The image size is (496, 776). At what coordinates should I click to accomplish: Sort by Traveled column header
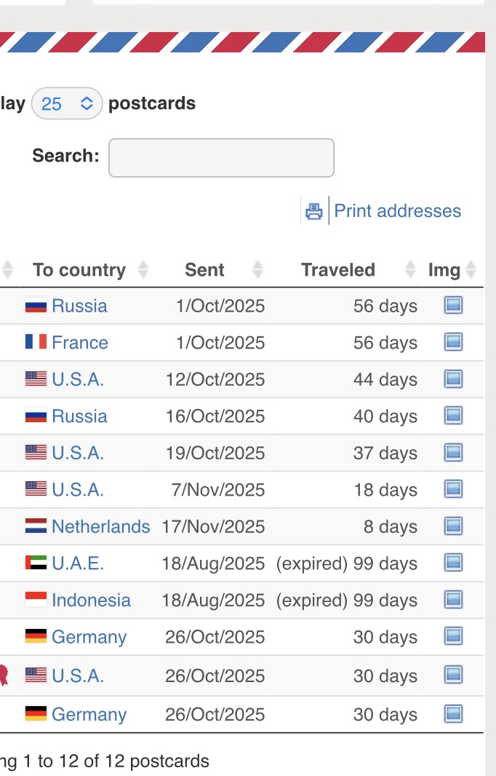338,270
